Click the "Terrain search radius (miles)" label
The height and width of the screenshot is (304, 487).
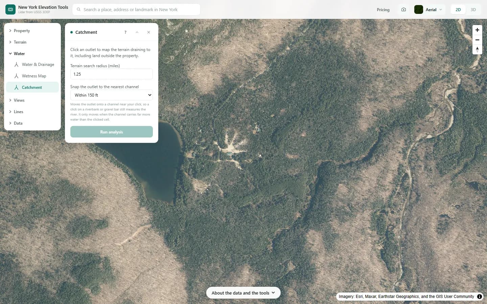coord(95,66)
